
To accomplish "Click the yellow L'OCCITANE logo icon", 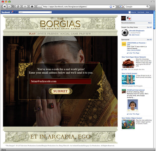I will click(124, 44).
